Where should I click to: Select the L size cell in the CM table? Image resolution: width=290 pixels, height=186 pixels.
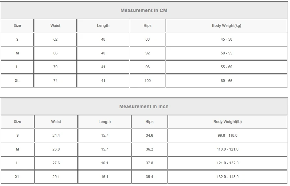[17, 67]
